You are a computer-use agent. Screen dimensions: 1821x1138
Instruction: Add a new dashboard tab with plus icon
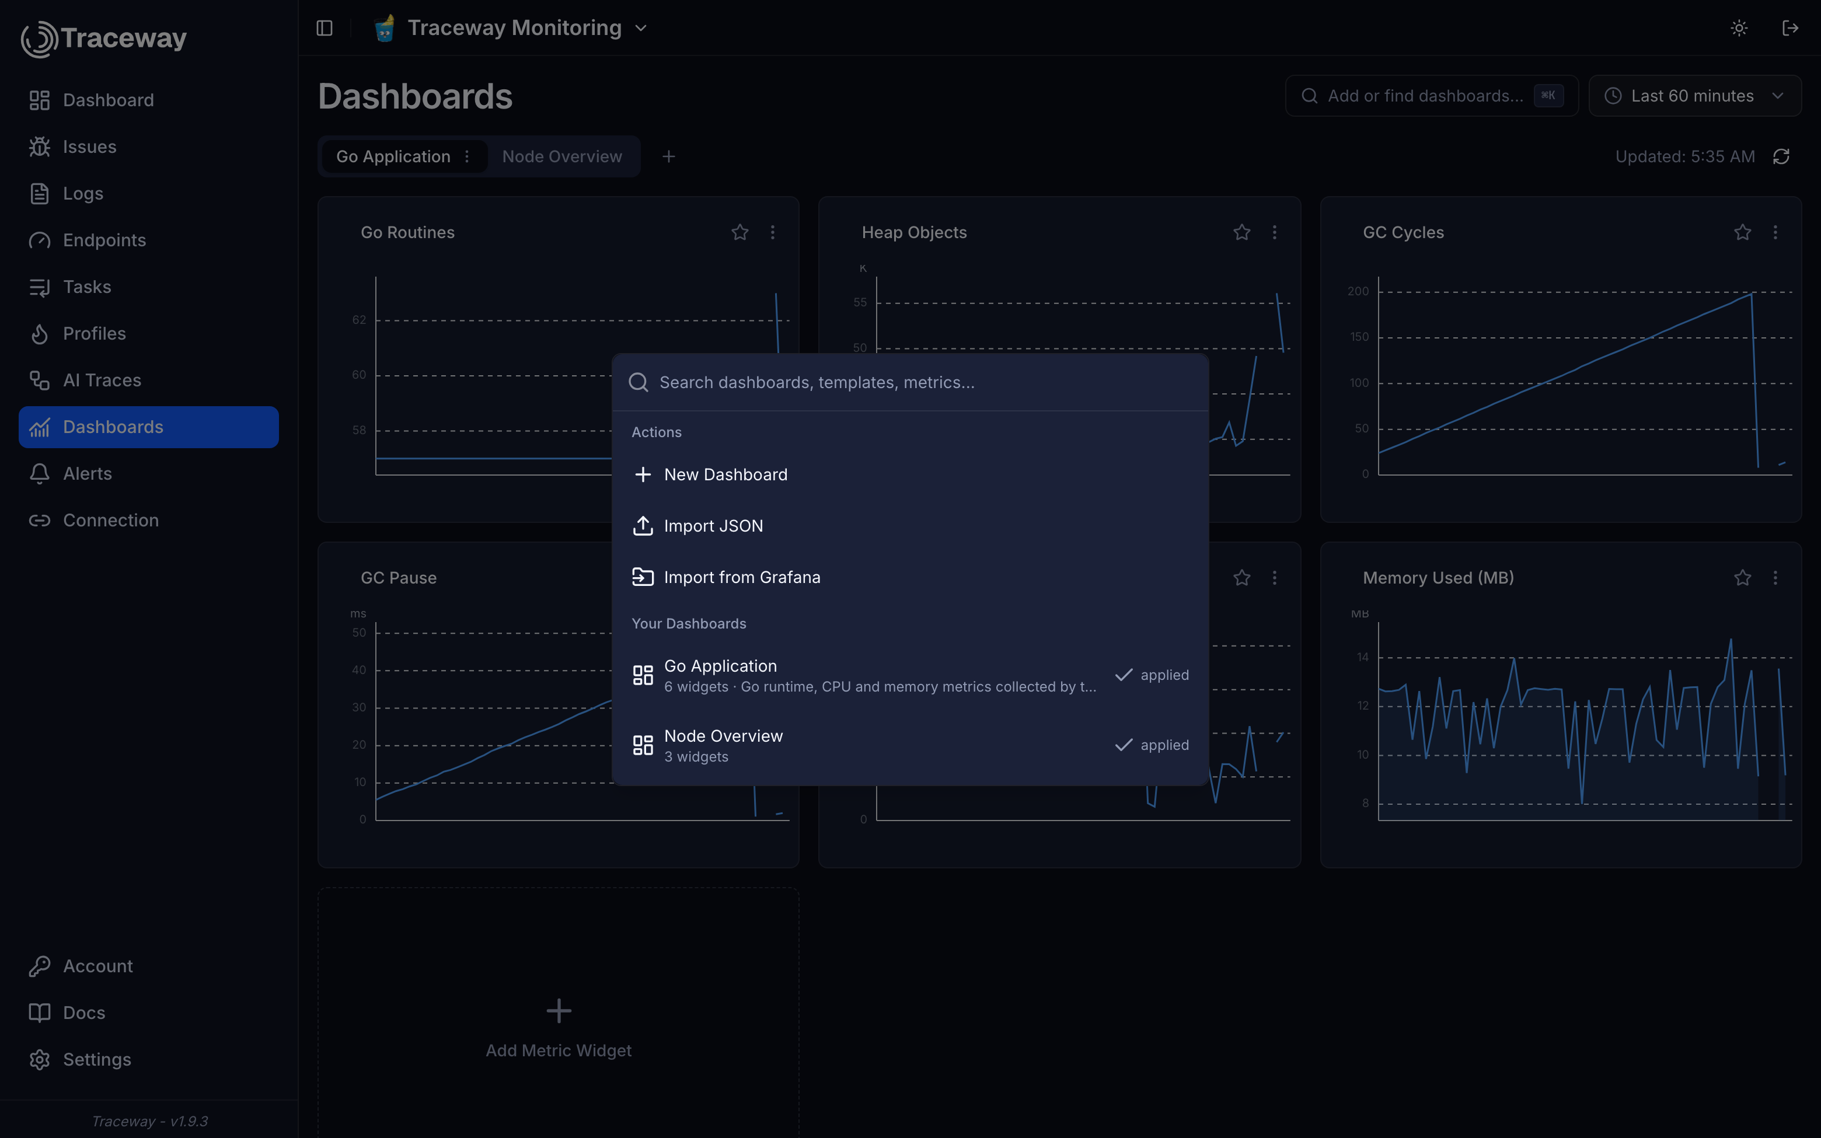coord(668,156)
